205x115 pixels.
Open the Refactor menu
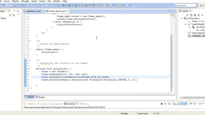click(16, 1)
